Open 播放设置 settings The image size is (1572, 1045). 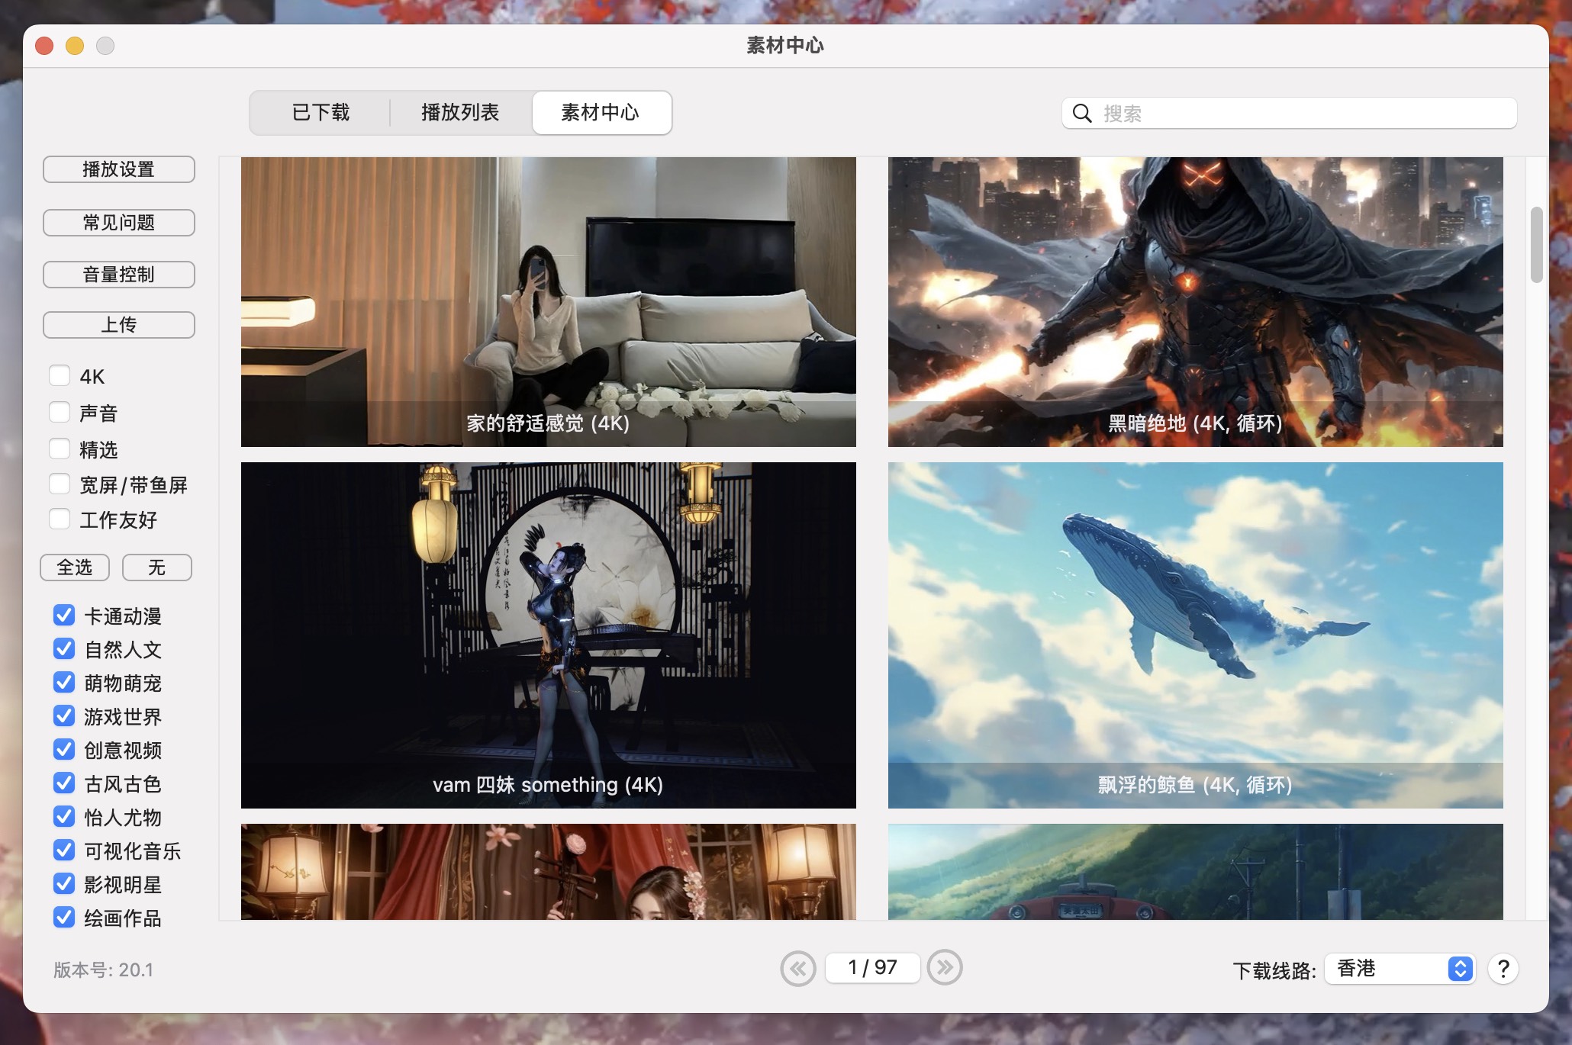click(x=119, y=169)
